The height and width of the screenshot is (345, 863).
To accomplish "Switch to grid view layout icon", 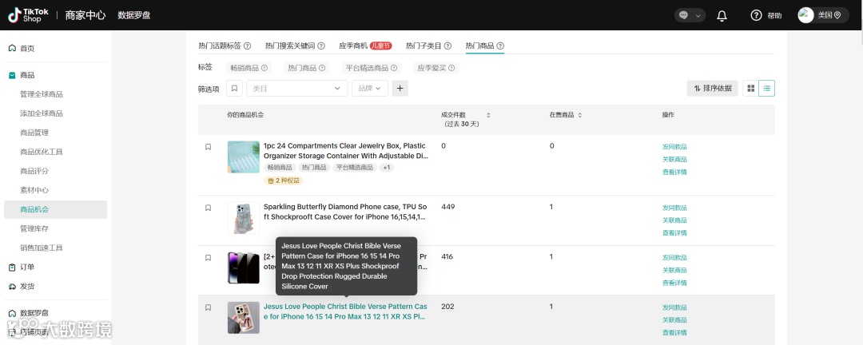I will point(750,88).
